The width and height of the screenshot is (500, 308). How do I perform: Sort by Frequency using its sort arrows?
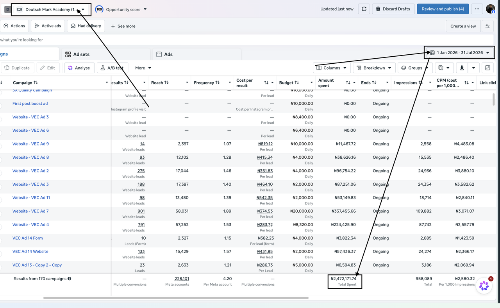click(x=218, y=82)
